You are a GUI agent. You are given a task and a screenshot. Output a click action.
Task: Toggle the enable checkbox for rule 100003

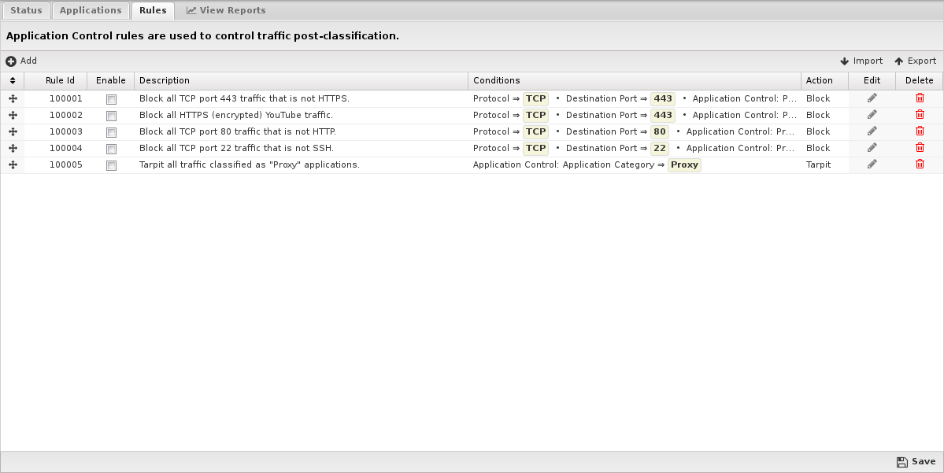click(111, 132)
